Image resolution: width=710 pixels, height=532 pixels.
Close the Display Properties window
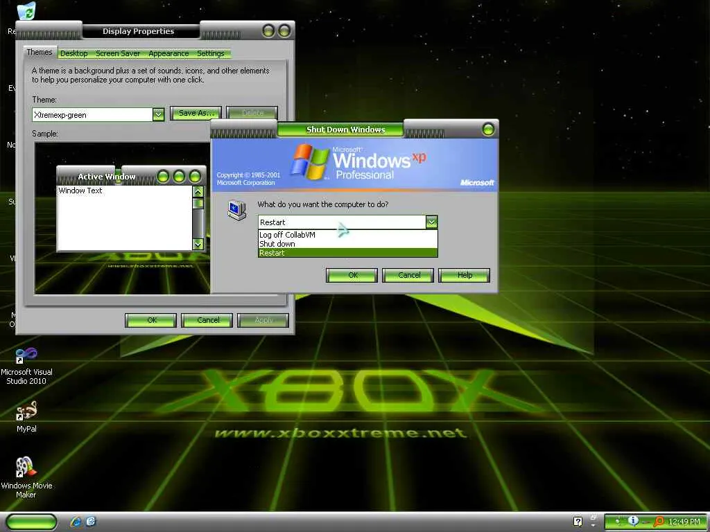(284, 30)
